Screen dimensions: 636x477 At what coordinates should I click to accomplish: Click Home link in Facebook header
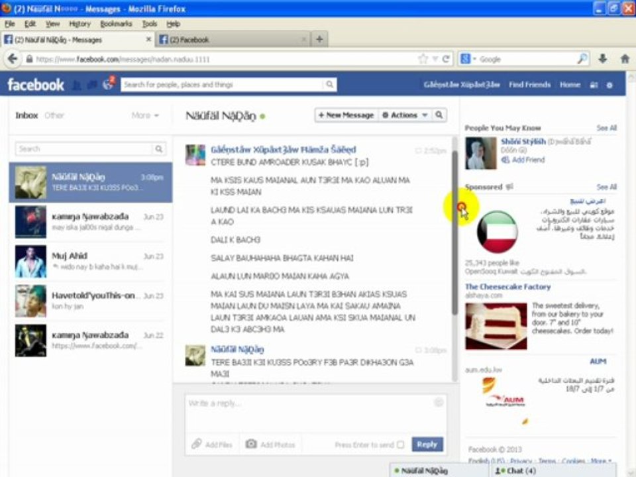tap(570, 85)
